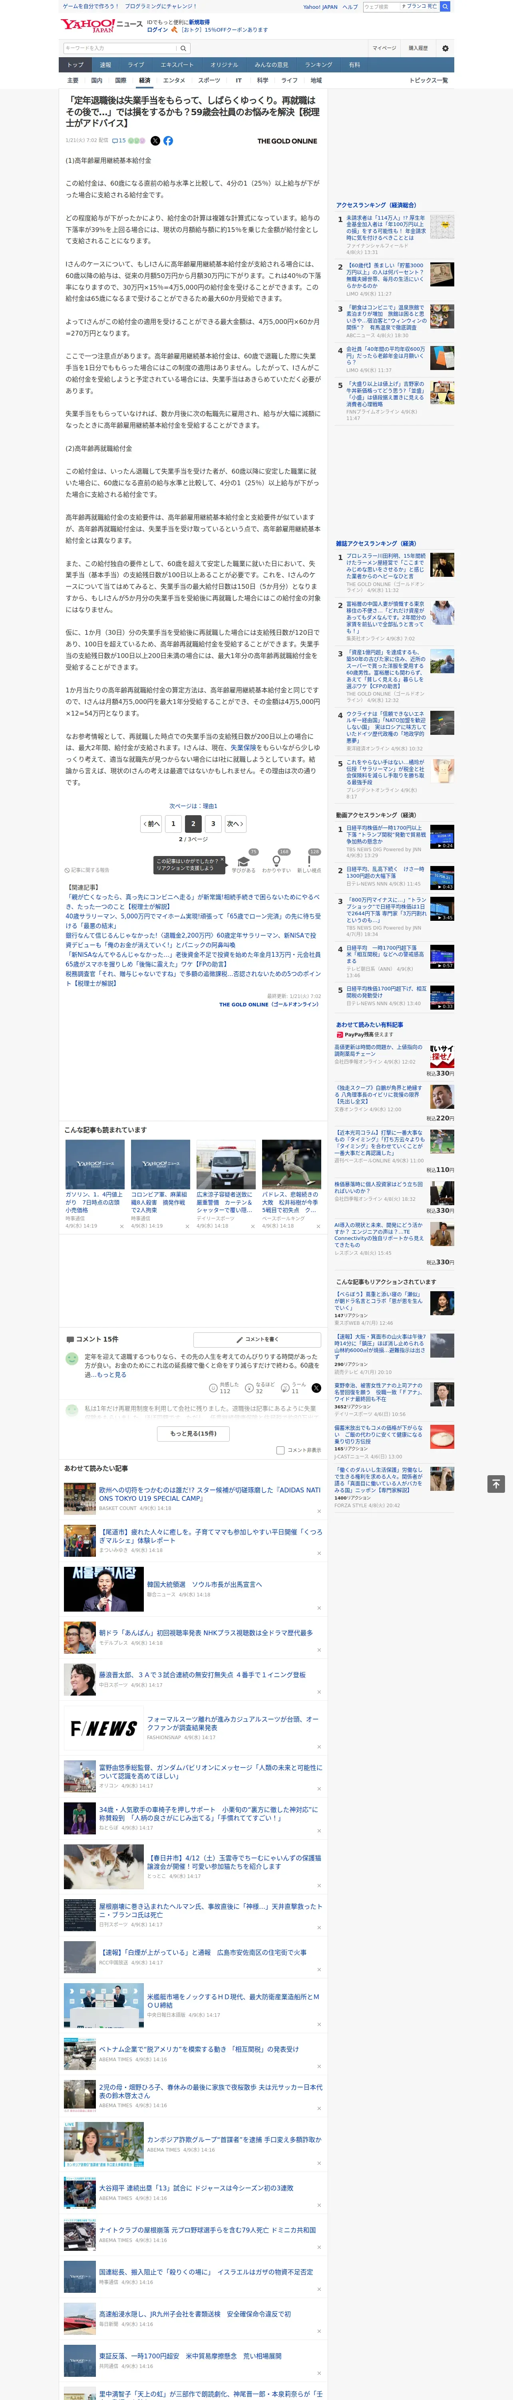This screenshot has height=2400, width=513.
Task: Click THE GOLD ONLINE publisher logo
Action: [x=287, y=141]
